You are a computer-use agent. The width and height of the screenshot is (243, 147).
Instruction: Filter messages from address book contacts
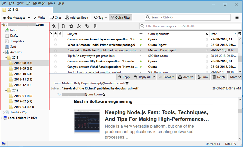(x=79, y=26)
